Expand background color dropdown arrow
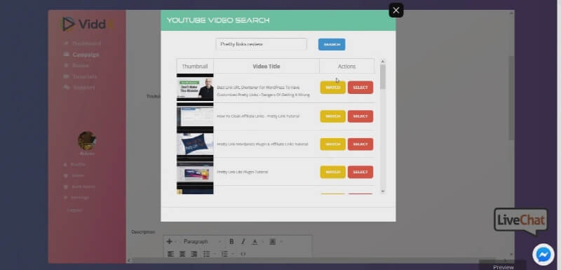 [281, 242]
